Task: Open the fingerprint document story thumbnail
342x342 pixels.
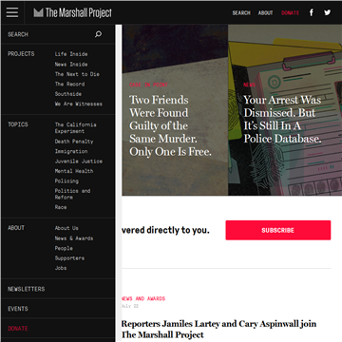Action: 285,110
